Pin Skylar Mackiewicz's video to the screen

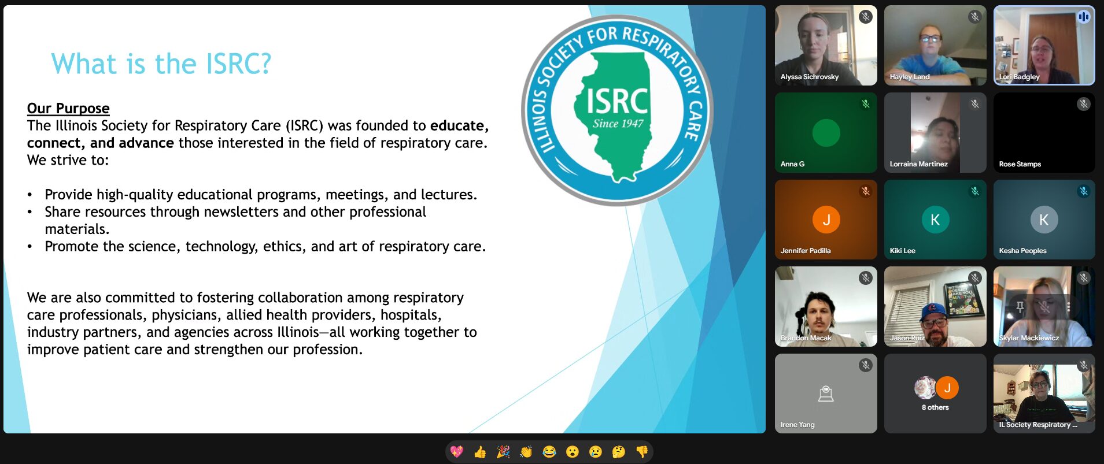[x=1020, y=307]
